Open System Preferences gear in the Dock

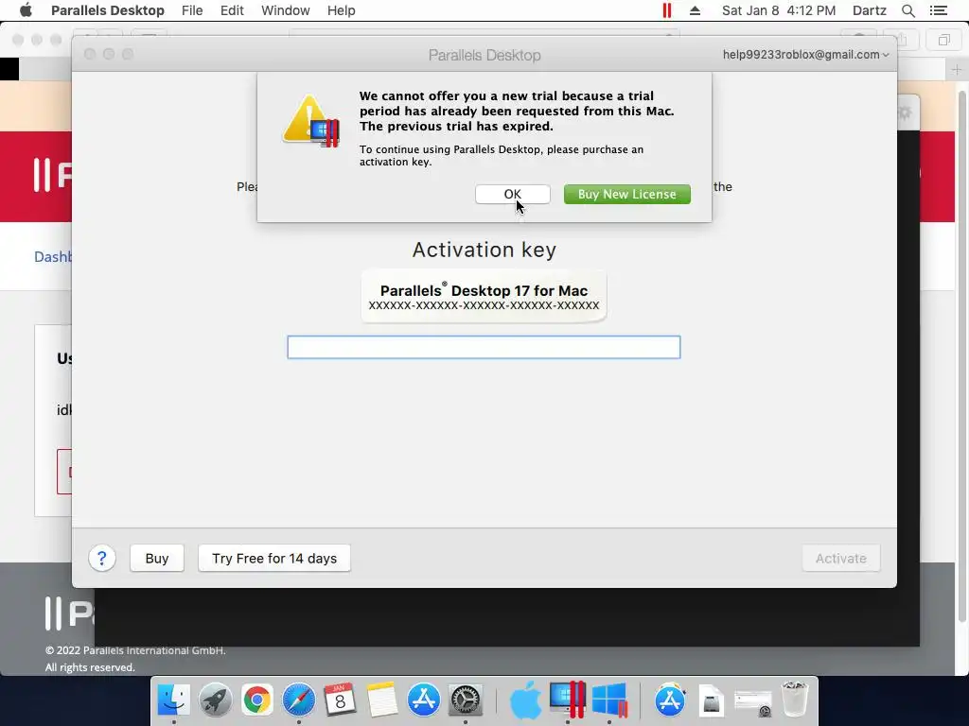(x=465, y=700)
